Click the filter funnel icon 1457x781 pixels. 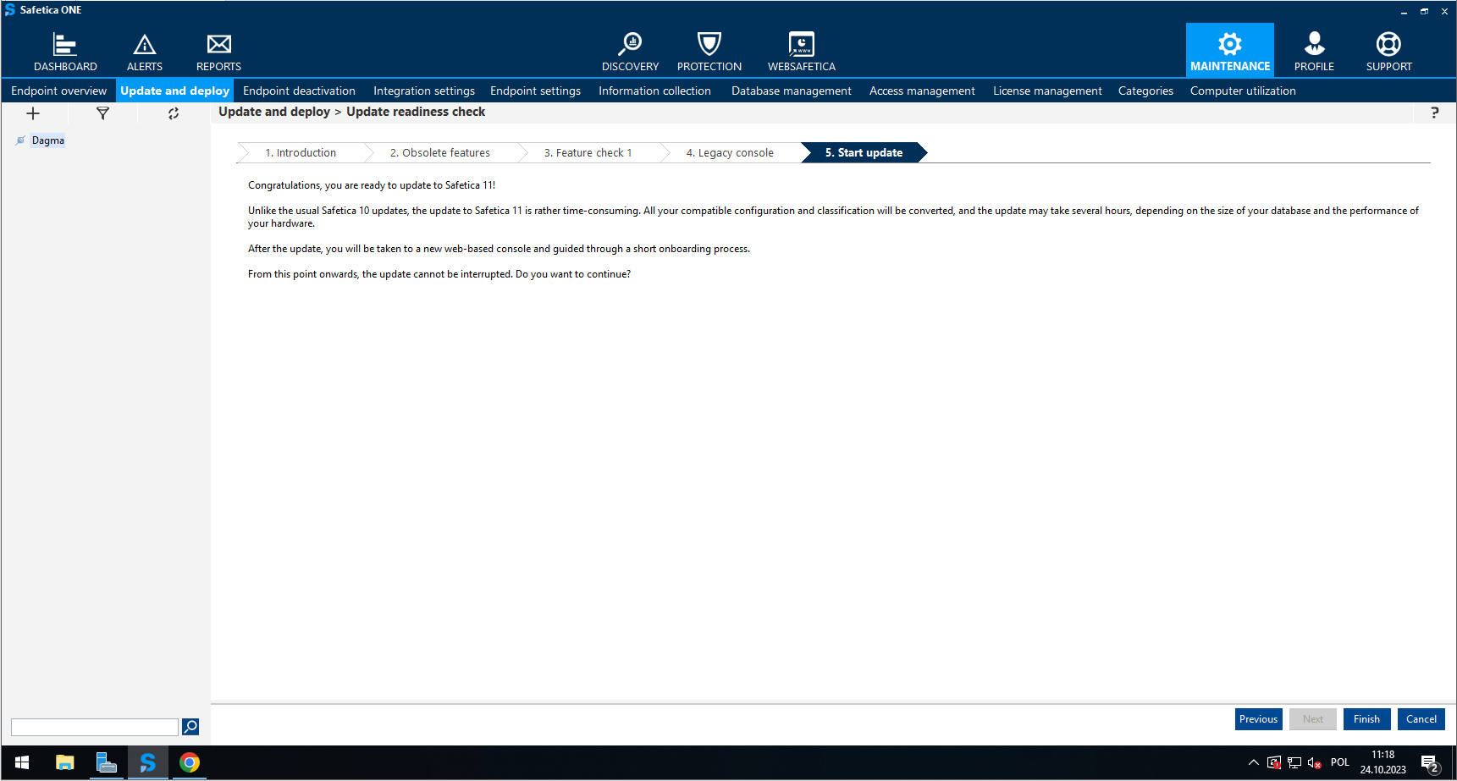click(102, 113)
